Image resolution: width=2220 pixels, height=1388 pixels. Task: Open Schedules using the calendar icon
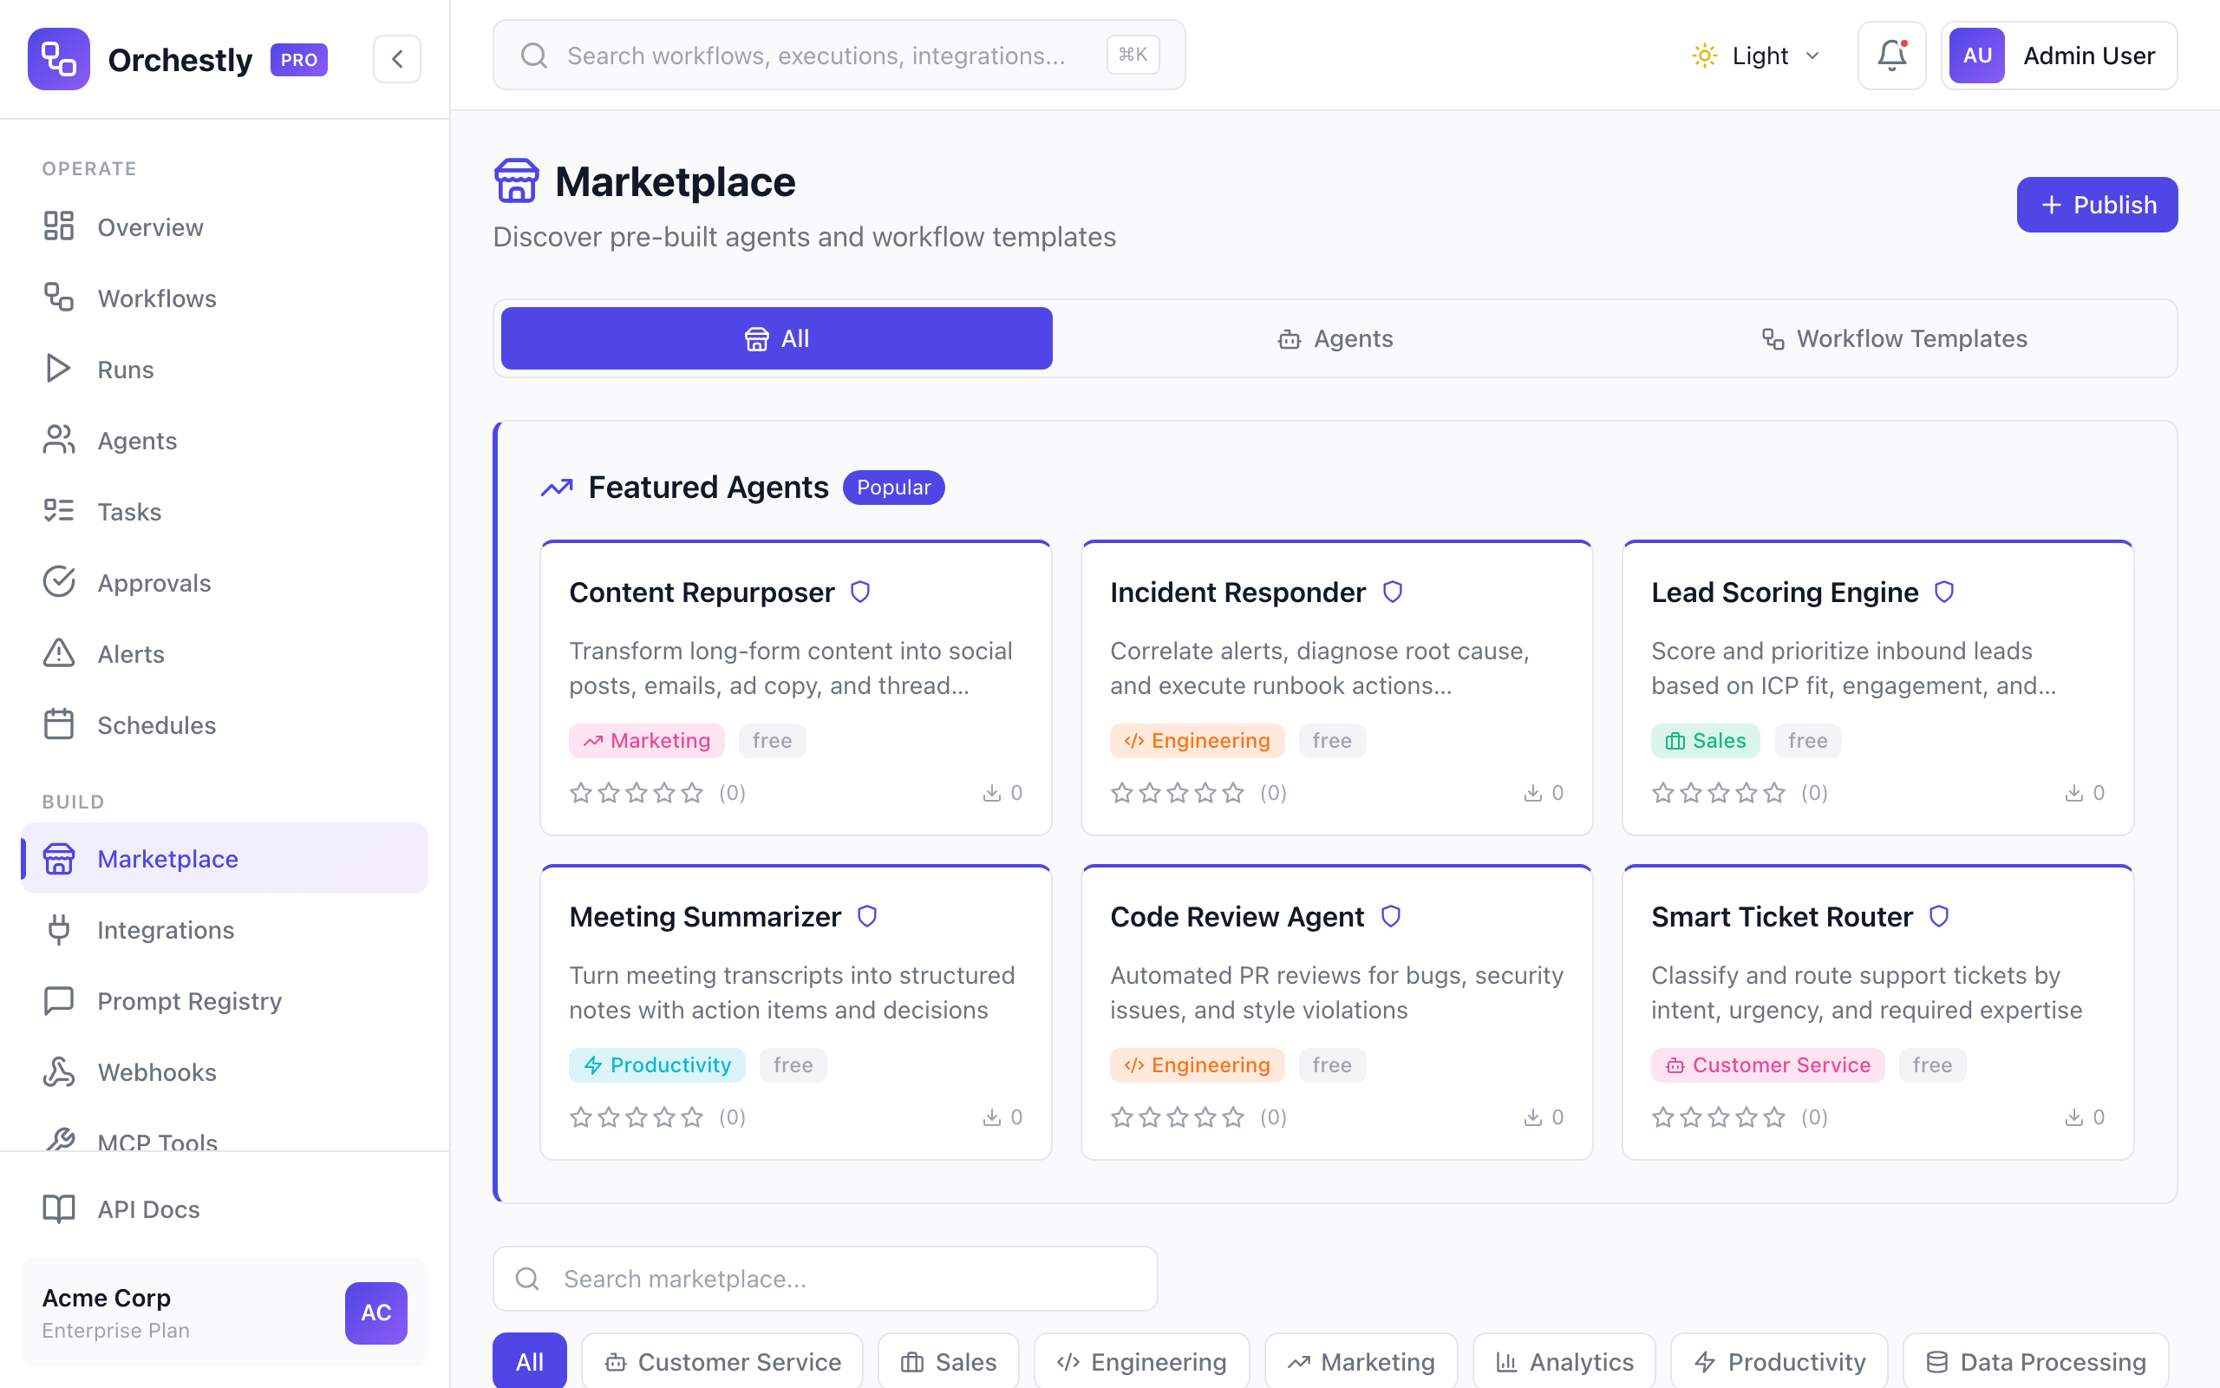tap(58, 724)
